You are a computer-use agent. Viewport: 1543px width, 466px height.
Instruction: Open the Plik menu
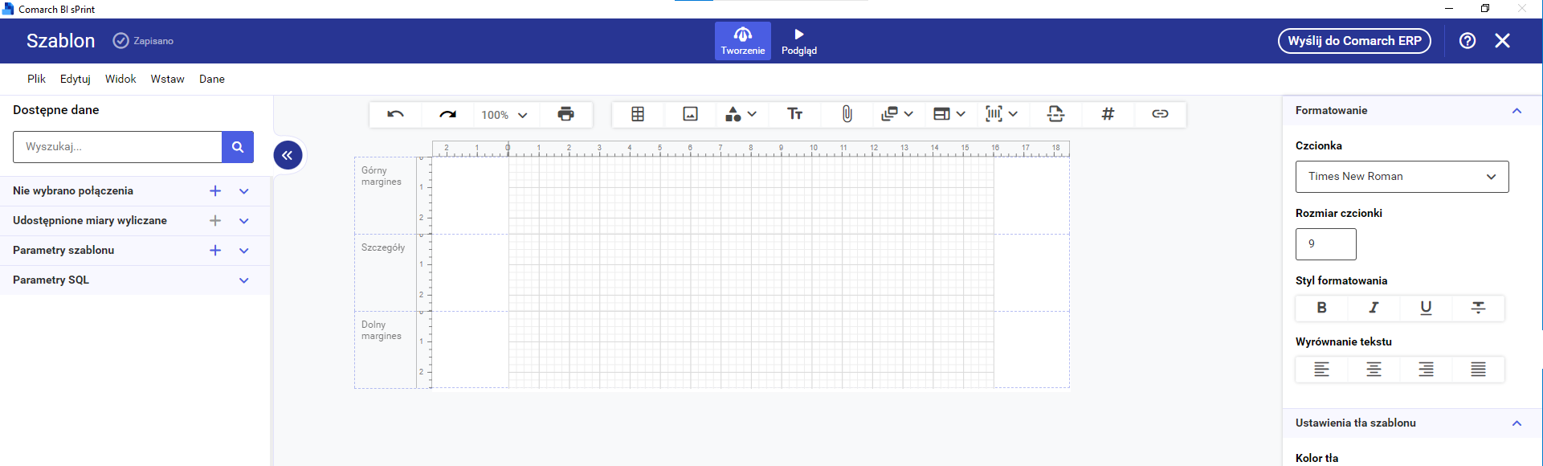36,79
